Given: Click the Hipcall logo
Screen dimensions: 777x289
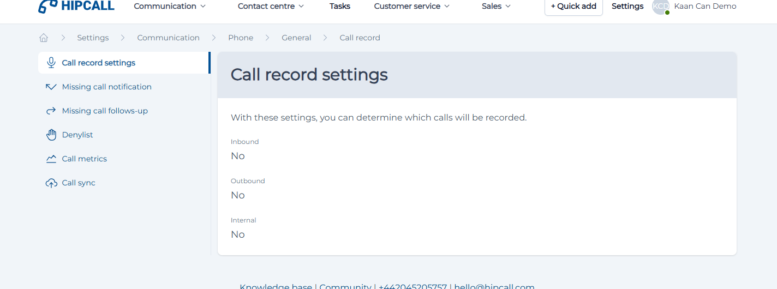Looking at the screenshot, I should point(76,6).
